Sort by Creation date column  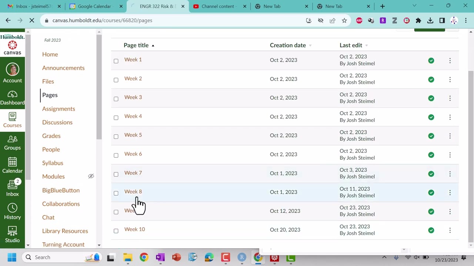[x=291, y=45]
